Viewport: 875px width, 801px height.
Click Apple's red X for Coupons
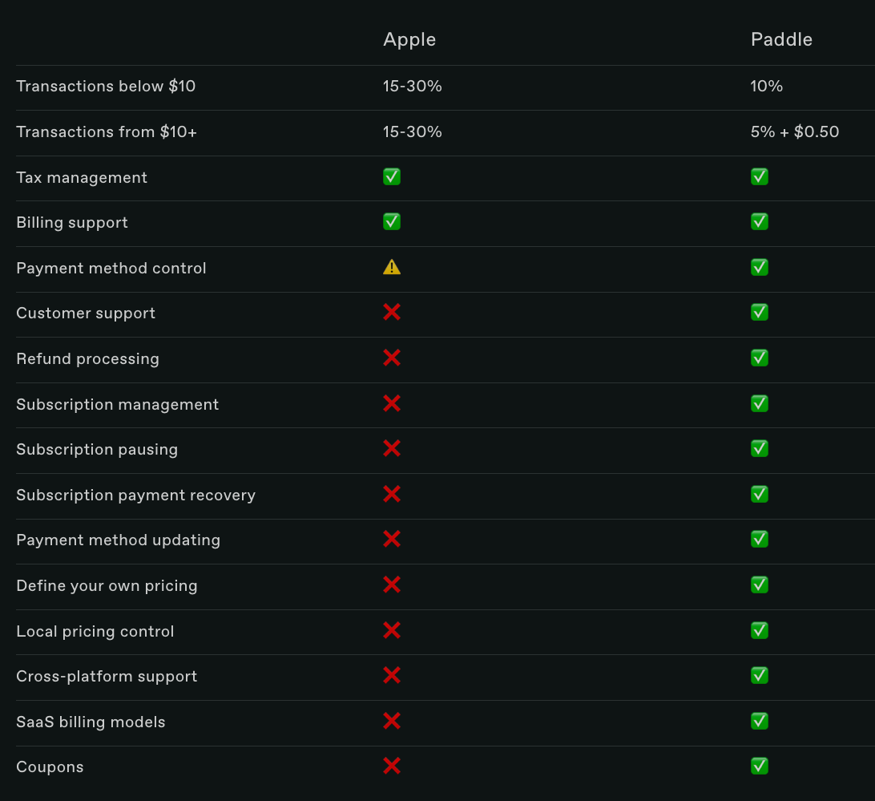392,766
